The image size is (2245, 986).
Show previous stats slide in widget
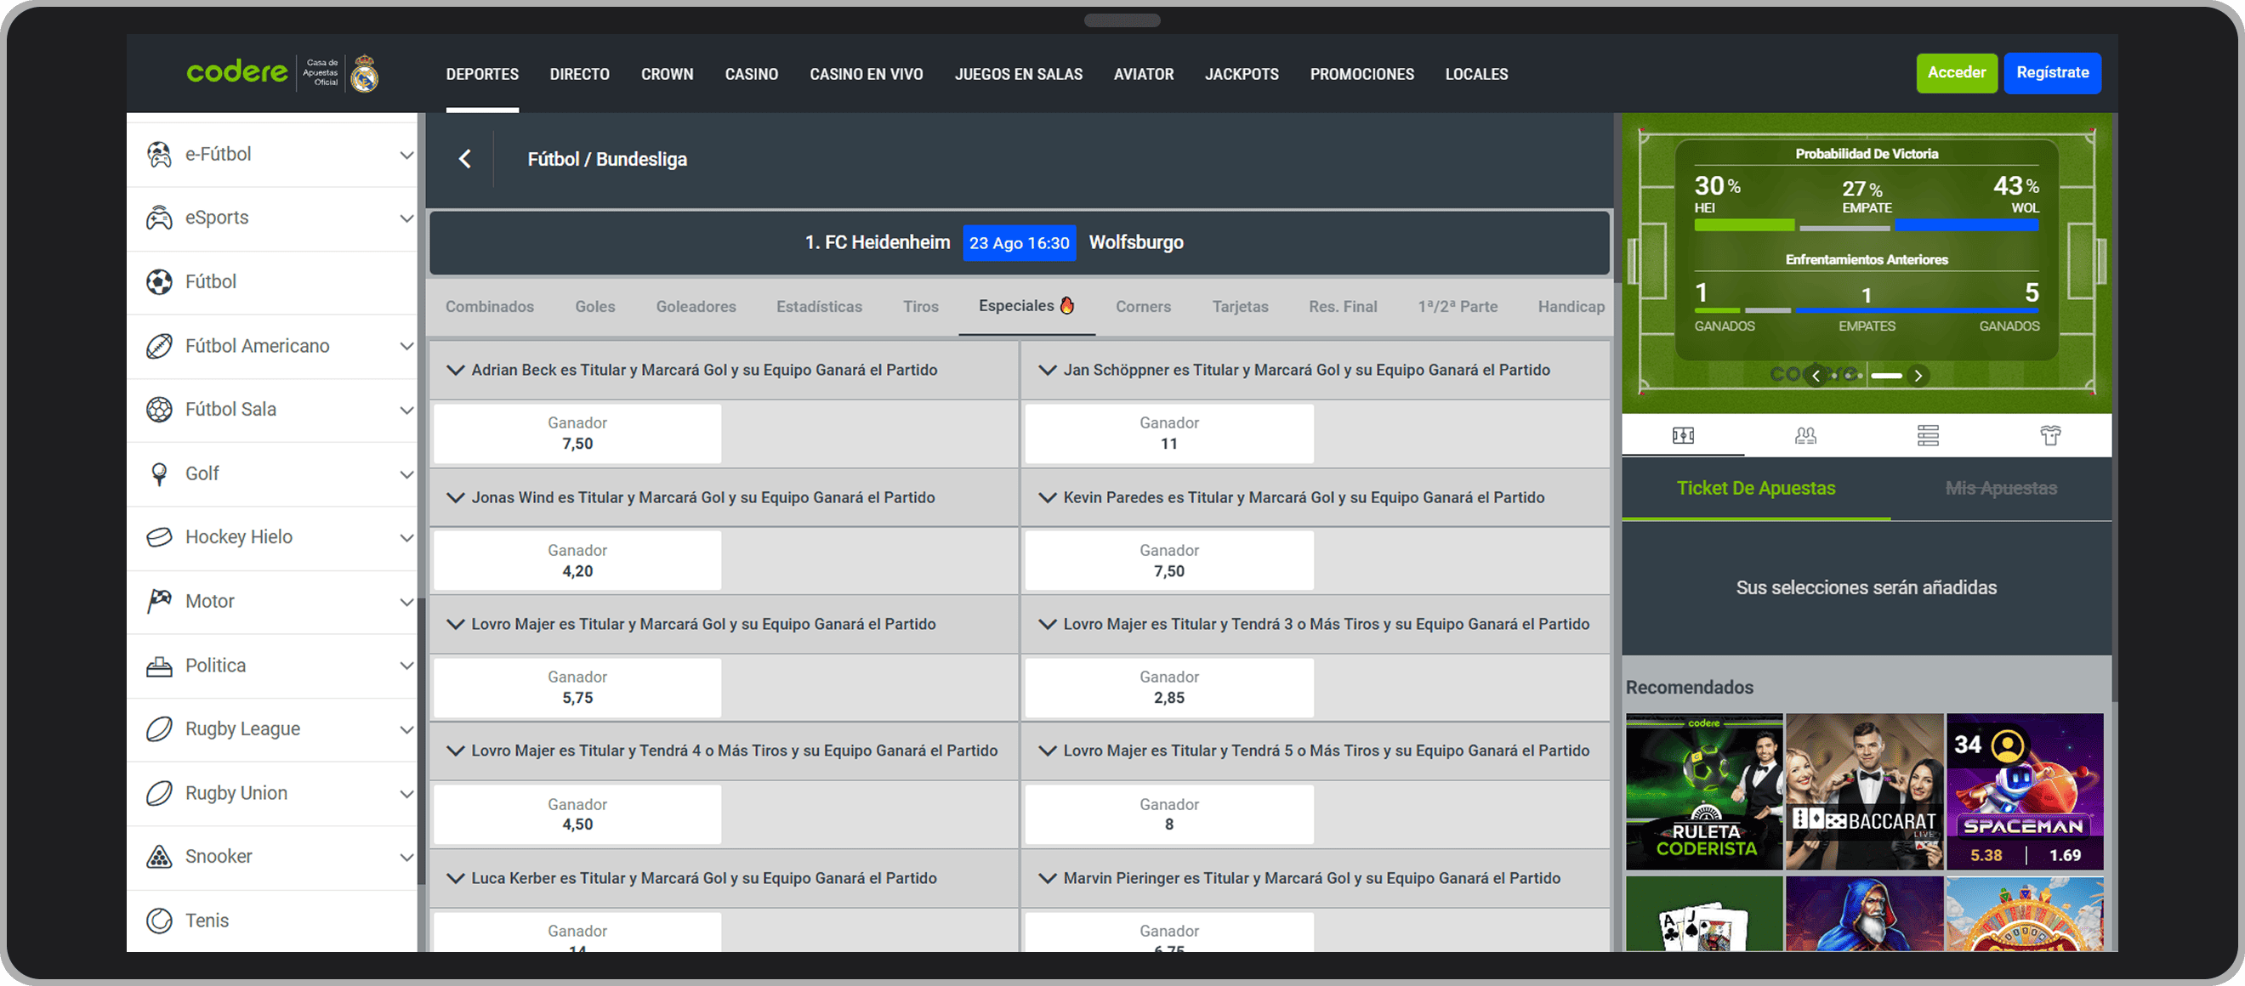(x=1816, y=376)
